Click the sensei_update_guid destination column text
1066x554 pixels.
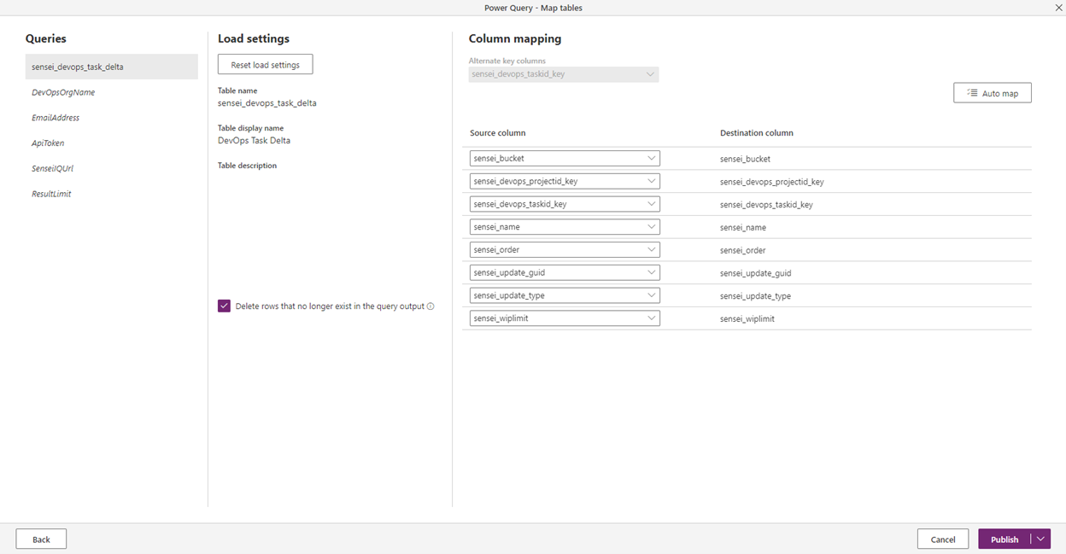(x=755, y=273)
